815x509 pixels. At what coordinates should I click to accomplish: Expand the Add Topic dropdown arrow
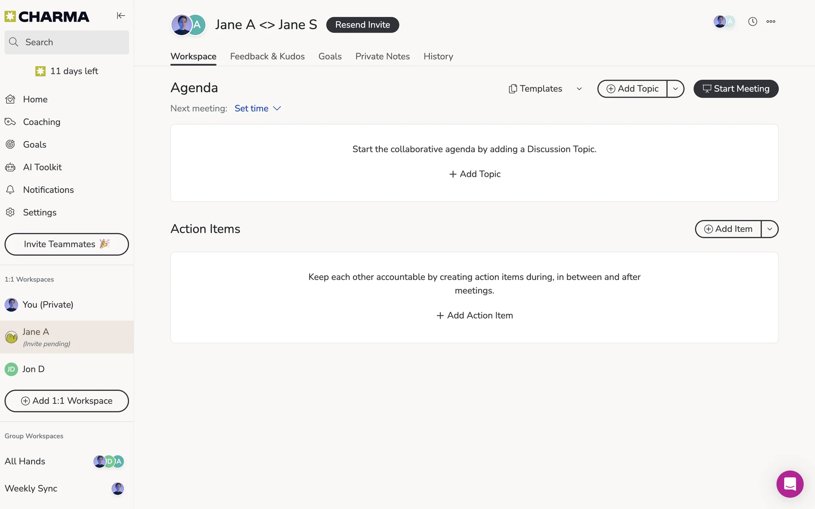(x=675, y=89)
